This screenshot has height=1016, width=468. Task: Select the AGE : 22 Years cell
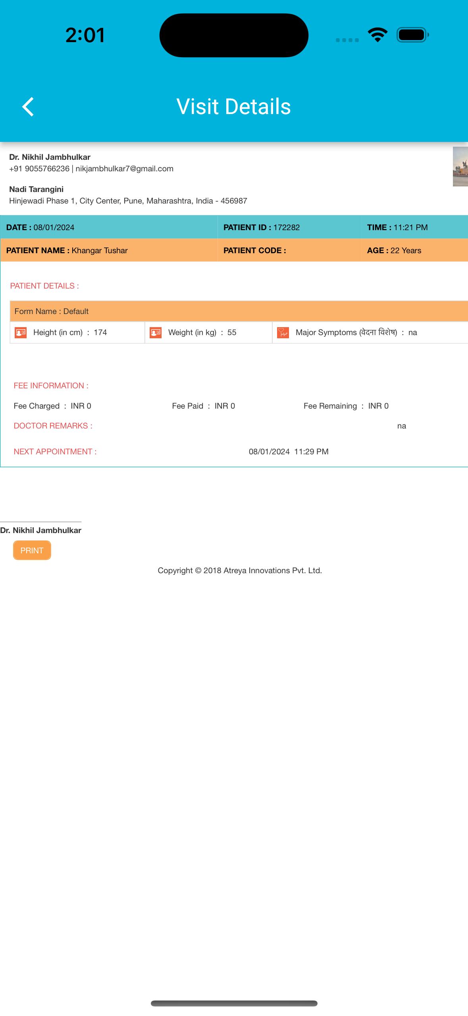[415, 250]
